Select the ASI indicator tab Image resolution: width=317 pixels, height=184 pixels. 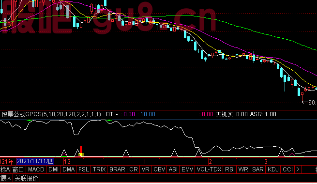(173, 169)
